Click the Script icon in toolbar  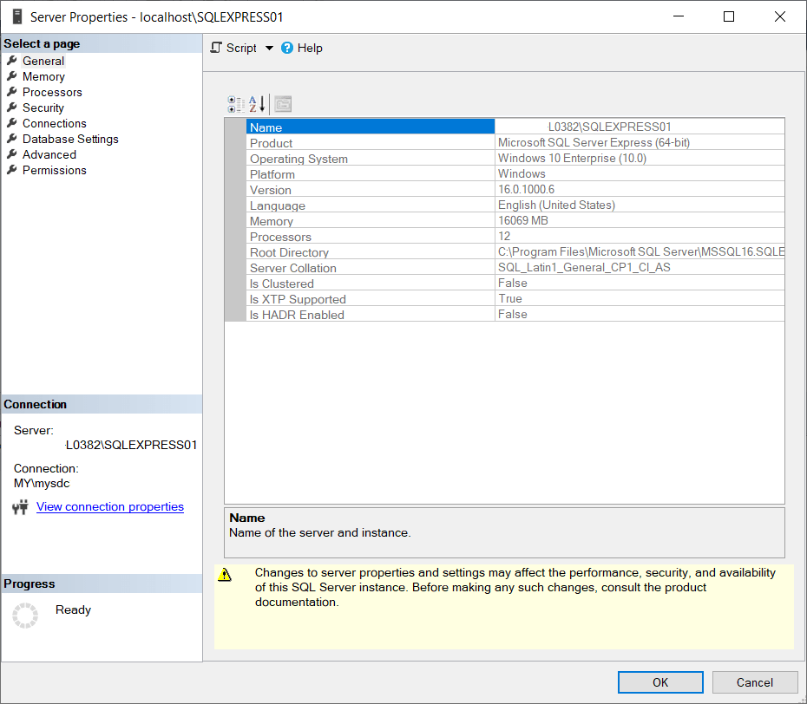click(x=217, y=48)
